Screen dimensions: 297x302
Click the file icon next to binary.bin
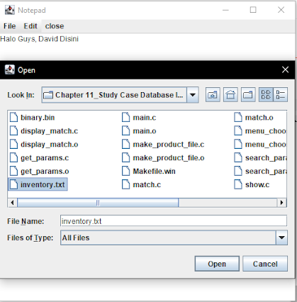click(x=13, y=117)
